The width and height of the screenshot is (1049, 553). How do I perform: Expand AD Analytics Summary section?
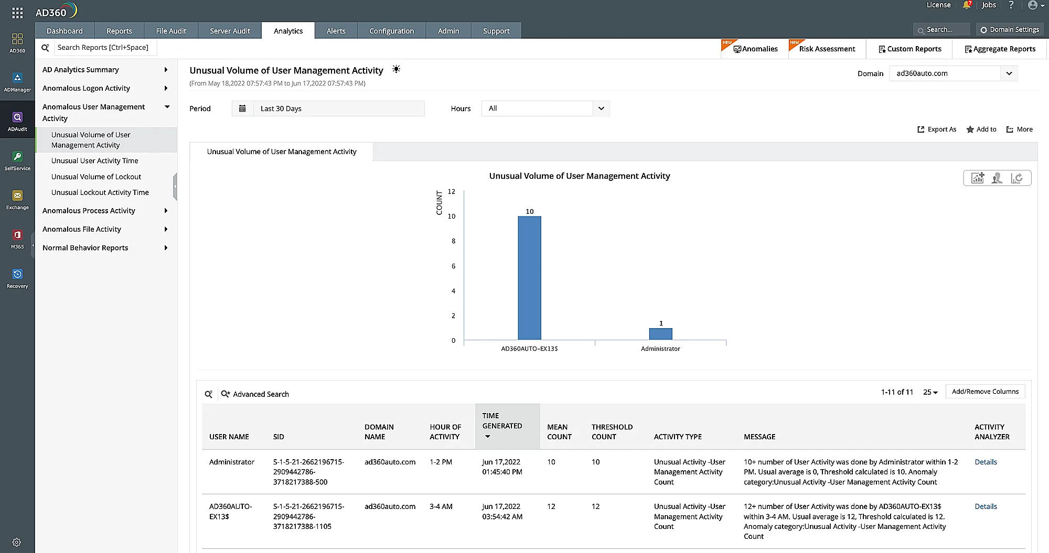point(166,70)
